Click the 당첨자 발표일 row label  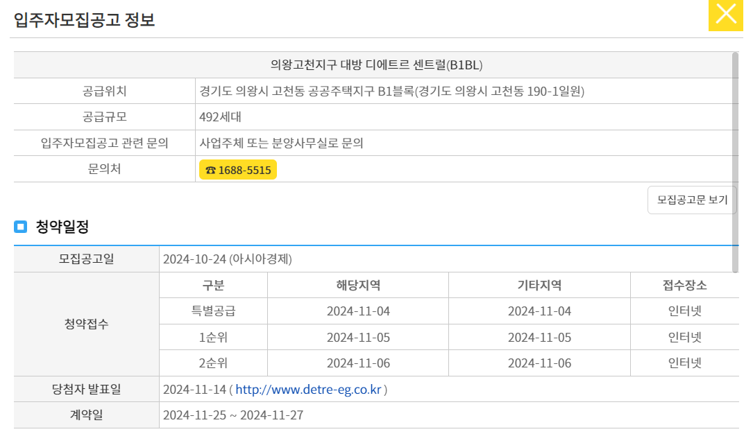click(85, 389)
